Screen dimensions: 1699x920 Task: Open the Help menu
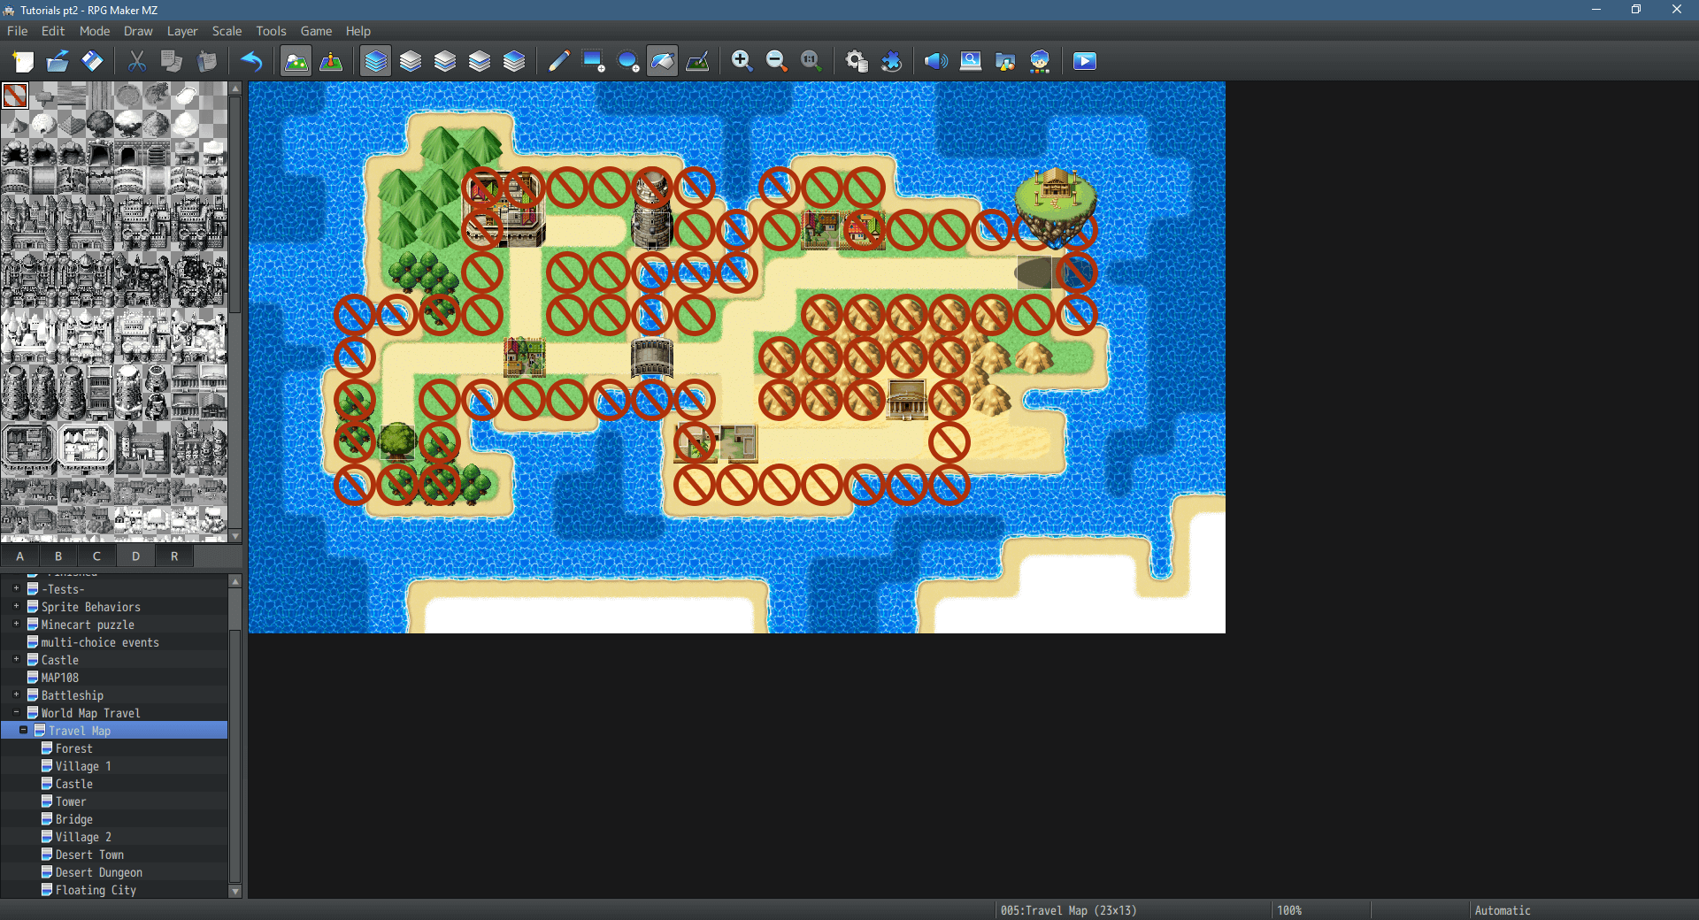coord(358,31)
